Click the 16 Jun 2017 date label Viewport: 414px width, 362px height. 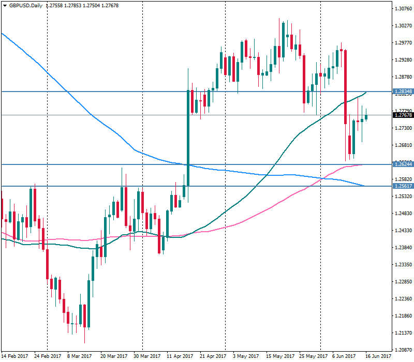tap(379, 356)
